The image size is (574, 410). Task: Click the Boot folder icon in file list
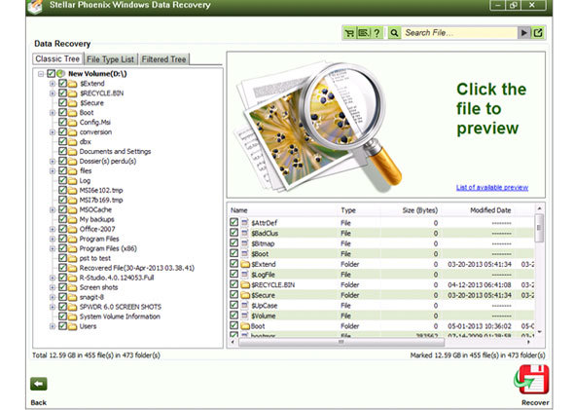pyautogui.click(x=245, y=325)
